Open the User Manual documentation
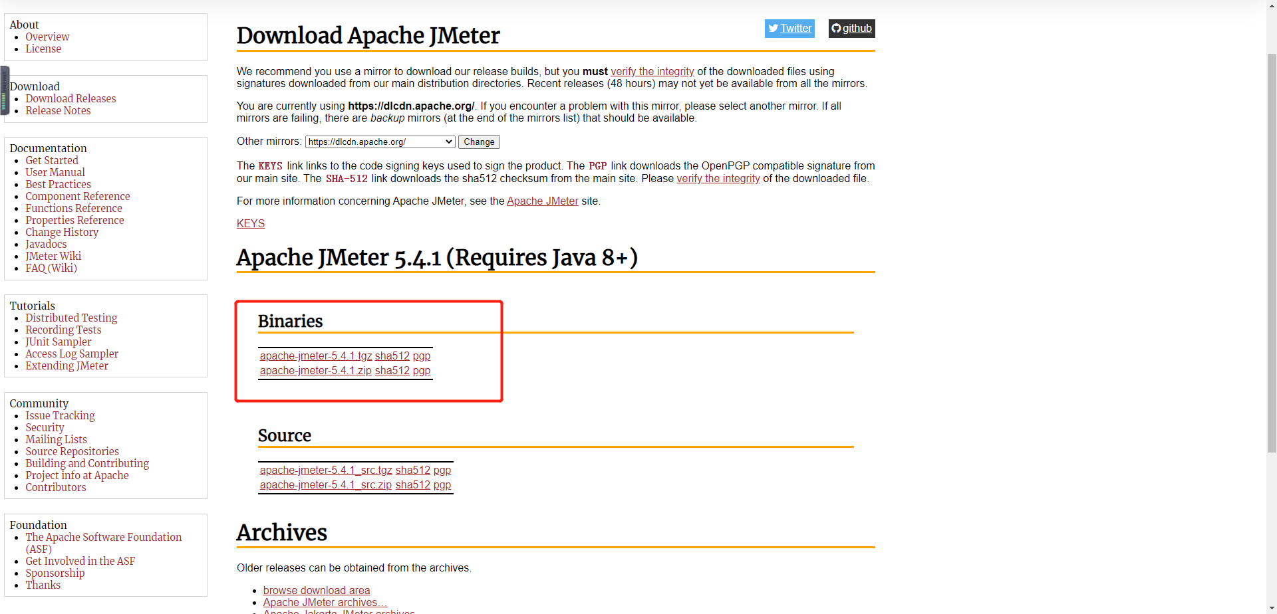1277x614 pixels. [55, 172]
